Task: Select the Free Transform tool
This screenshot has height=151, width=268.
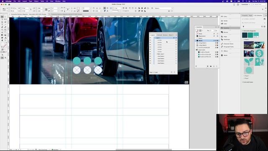Action: [5, 32]
